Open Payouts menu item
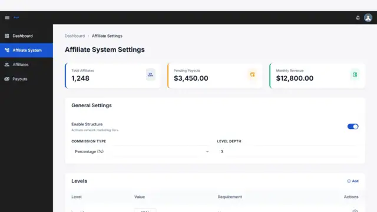Image resolution: width=377 pixels, height=212 pixels. (x=27, y=79)
